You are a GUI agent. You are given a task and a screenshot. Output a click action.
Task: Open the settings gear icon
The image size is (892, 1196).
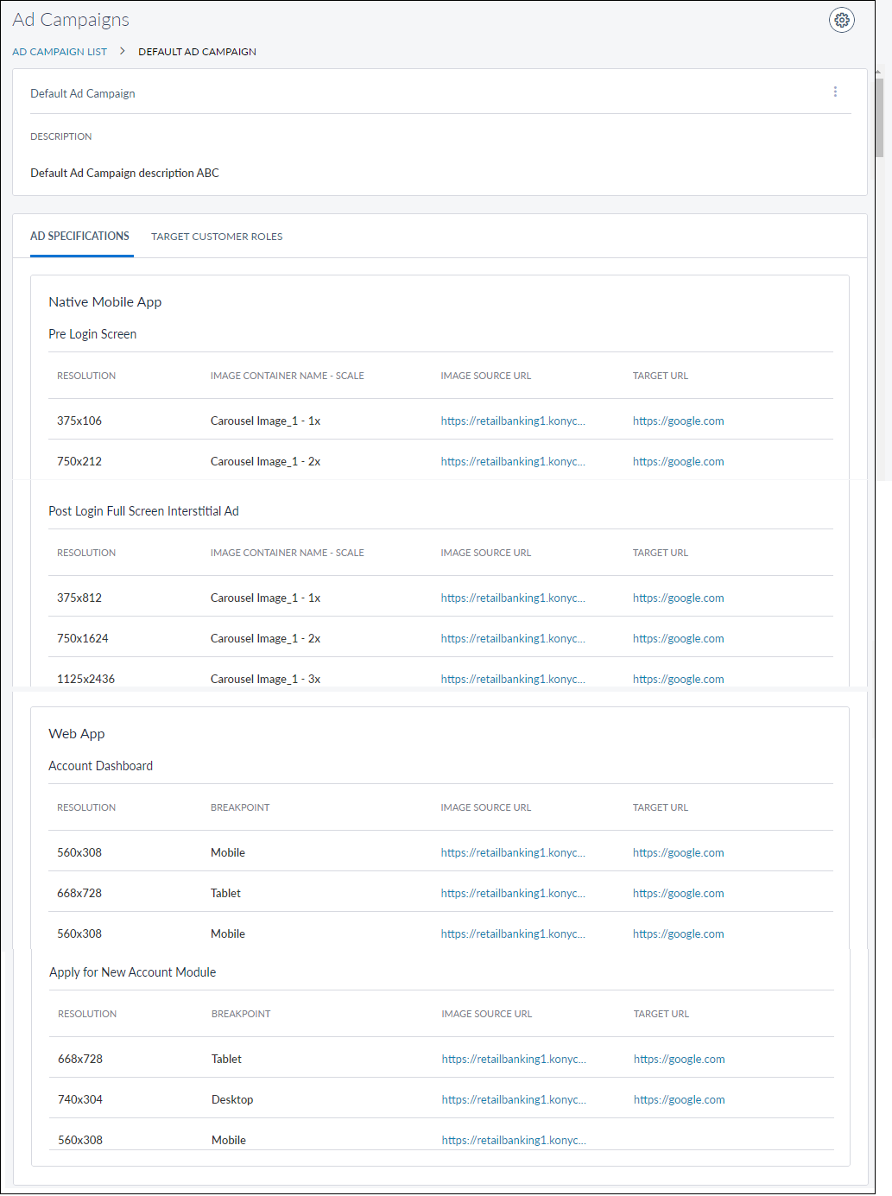pyautogui.click(x=841, y=20)
